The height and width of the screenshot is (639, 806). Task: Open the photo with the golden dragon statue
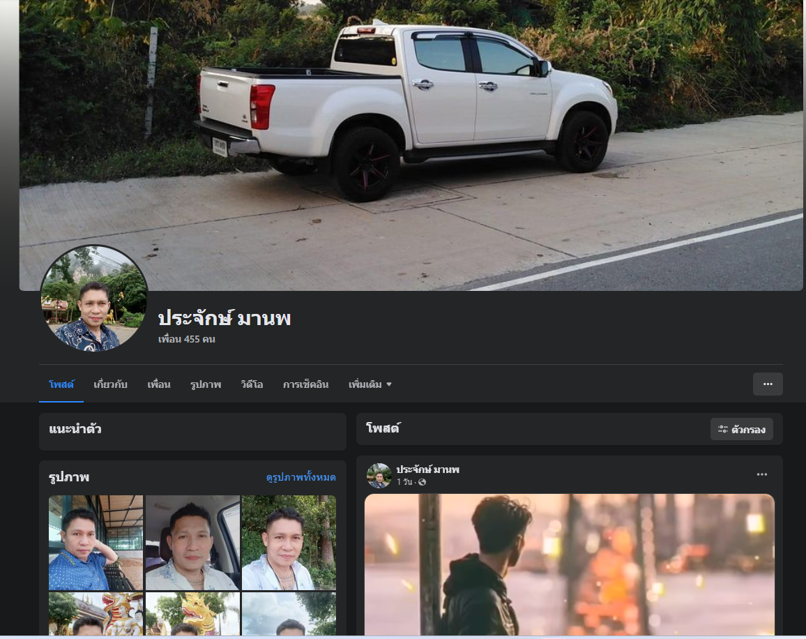tap(192, 614)
